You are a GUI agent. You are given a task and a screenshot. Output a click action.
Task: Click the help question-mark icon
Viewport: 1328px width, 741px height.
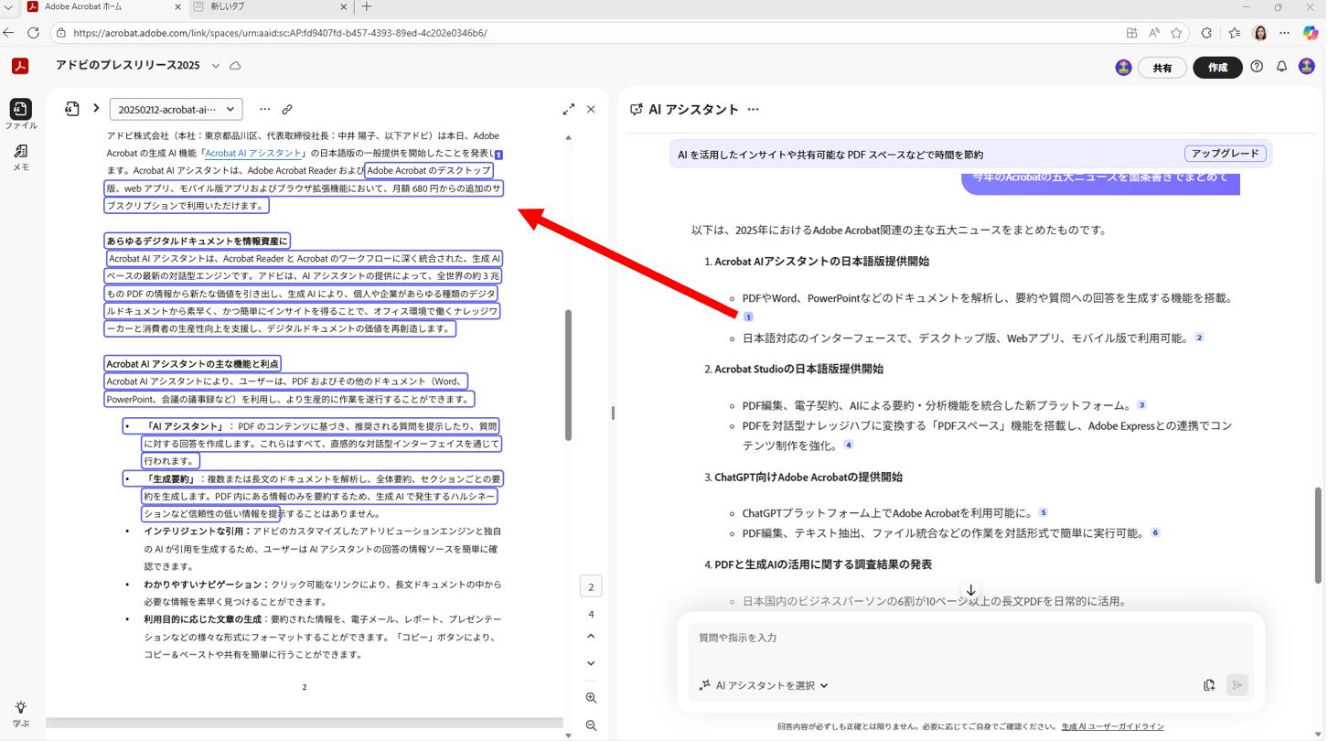pos(1257,65)
